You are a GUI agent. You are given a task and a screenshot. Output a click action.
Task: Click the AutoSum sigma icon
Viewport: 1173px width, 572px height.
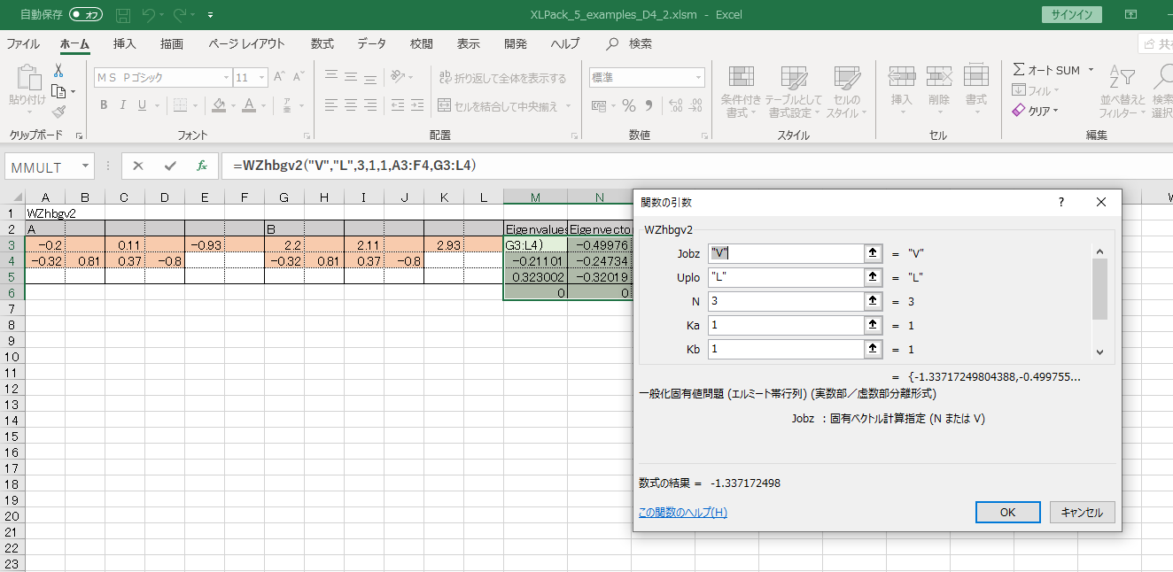1019,70
